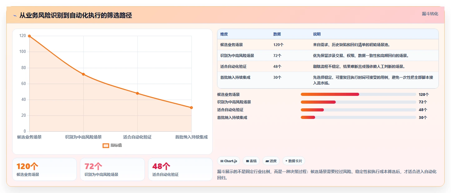This screenshot has height=193, width=451.
Task: Click the 适合自动化验证 progress bar
Action: (358, 110)
